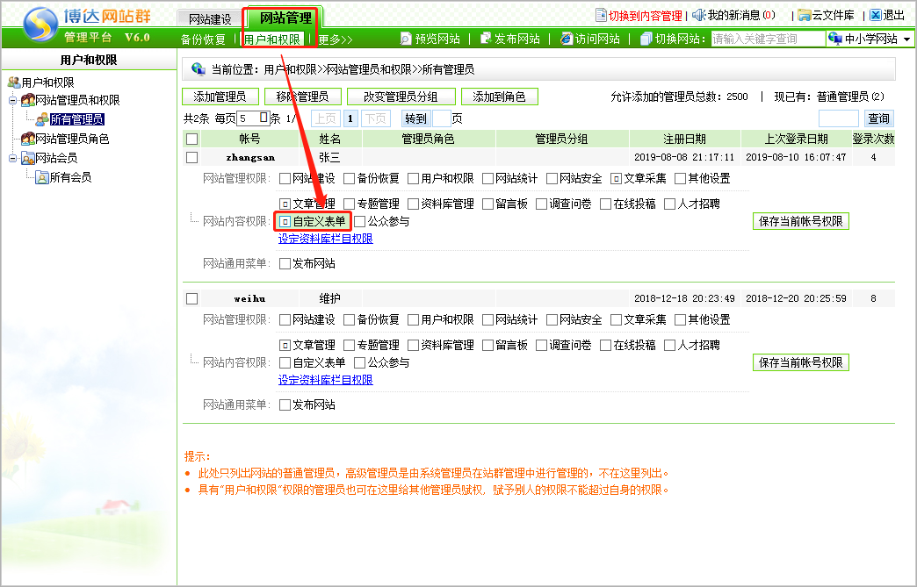This screenshot has width=917, height=587.
Task: Click the 添加管理员 button
Action: pos(220,97)
